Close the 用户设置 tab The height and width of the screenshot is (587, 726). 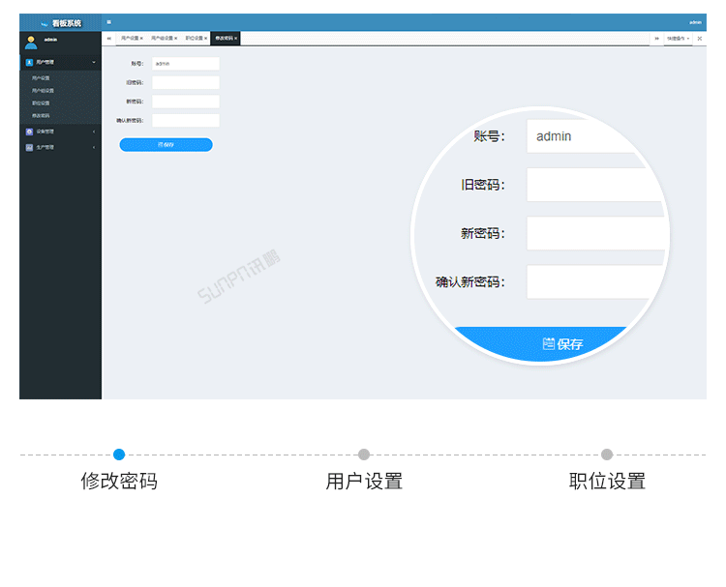point(141,39)
